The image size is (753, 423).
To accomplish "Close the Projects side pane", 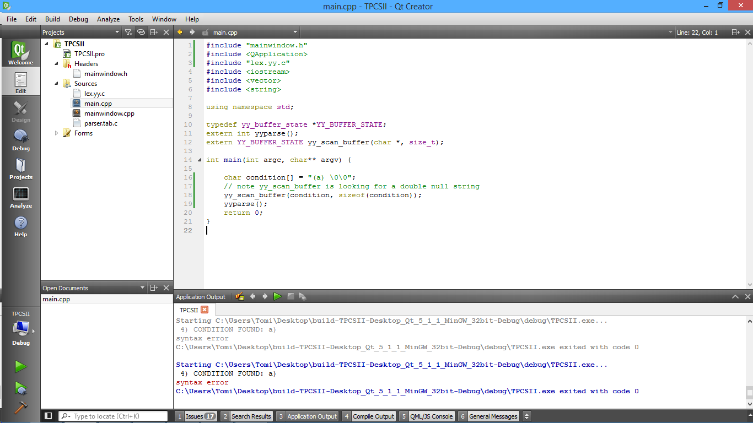I will pos(166,32).
